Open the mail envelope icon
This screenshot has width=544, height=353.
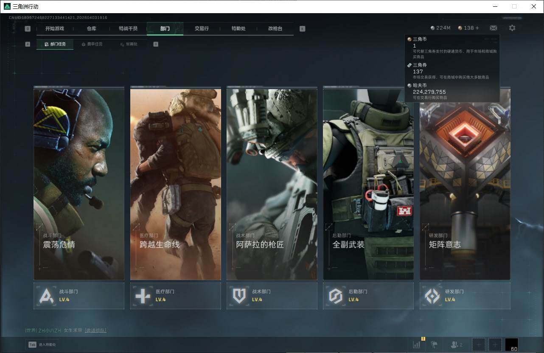[x=493, y=28]
